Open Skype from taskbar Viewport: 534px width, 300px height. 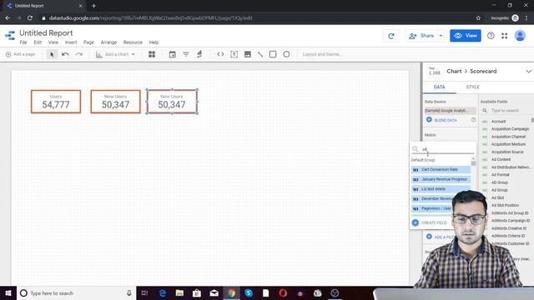[249, 292]
